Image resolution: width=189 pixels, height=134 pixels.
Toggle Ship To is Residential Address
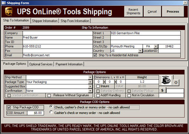95,55
